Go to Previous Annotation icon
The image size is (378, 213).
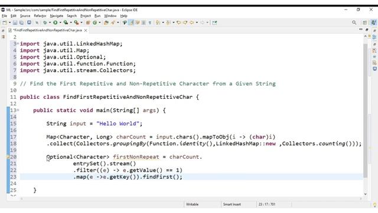(x=168, y=22)
